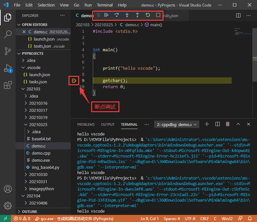
Task: Expand the imagepython folder
Action: [26, 189]
